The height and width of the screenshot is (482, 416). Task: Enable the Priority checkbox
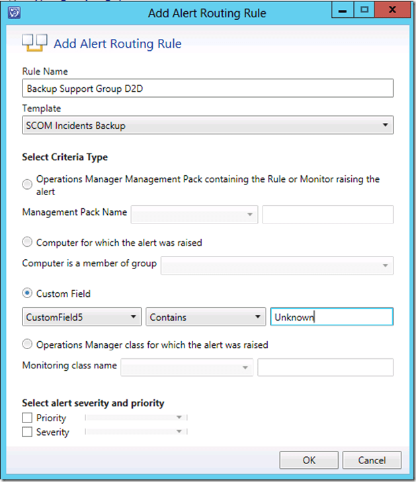point(27,418)
